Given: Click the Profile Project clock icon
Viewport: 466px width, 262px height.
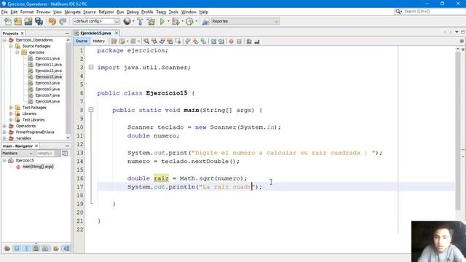Looking at the screenshot, I should [x=189, y=21].
